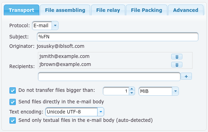
Task: Select recipient jbrown@example.com in the list
Action: (x=65, y=64)
